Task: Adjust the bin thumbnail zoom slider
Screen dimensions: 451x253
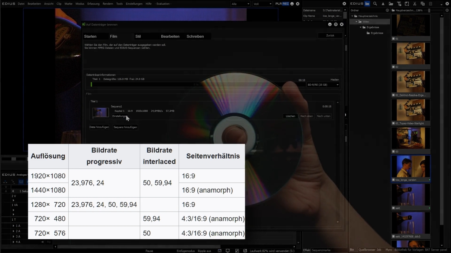Action: click(x=433, y=11)
